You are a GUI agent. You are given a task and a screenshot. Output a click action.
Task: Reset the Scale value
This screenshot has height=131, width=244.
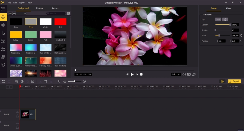point(241,35)
